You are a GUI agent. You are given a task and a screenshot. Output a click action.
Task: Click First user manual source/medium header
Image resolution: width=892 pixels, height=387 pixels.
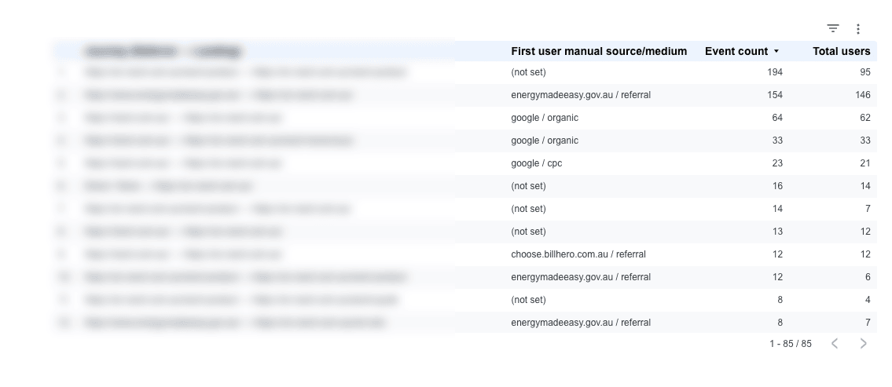coord(599,51)
